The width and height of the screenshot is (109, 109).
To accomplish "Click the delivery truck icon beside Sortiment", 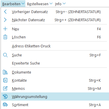I will 5,105.
